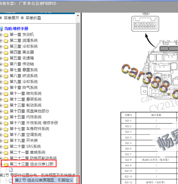
Task: Click the folder icon of 第二十章 SRS系统
Action: 6,147
